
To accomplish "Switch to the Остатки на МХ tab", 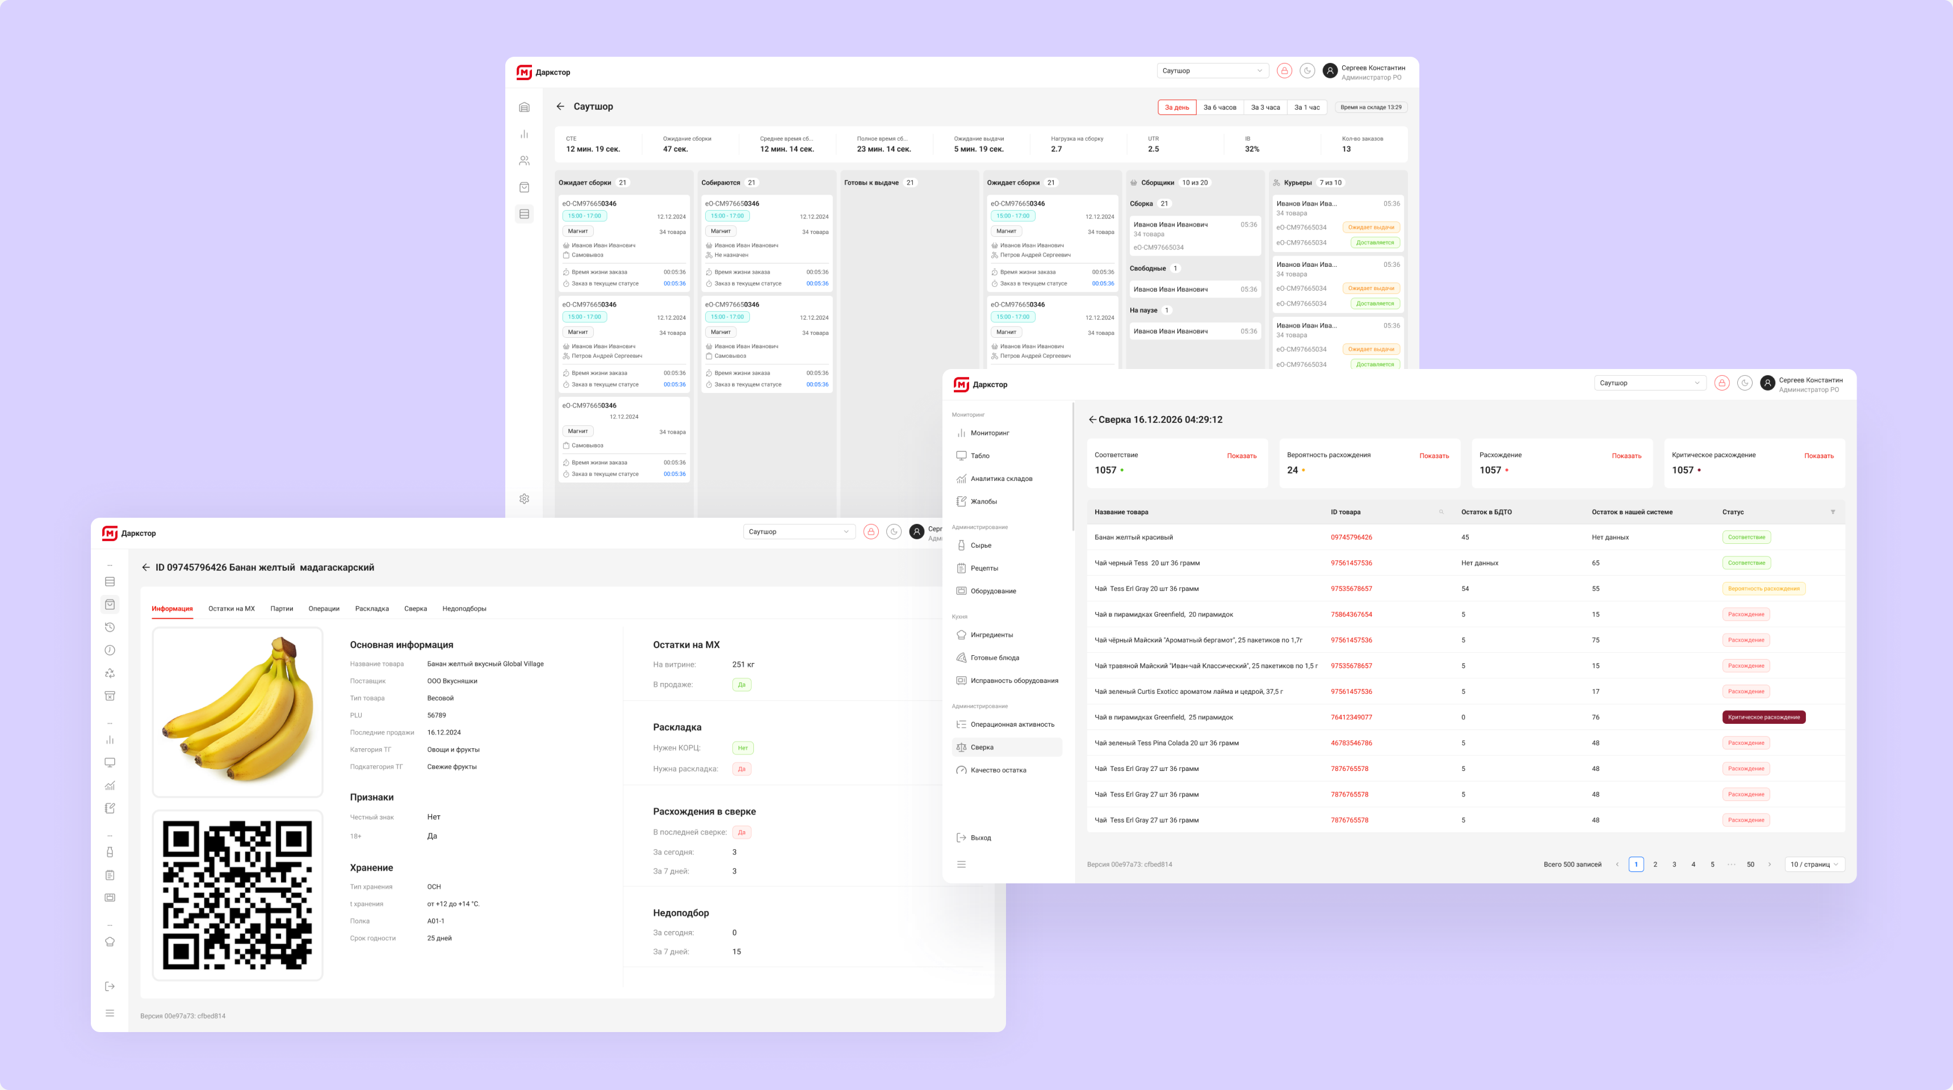I will pos(231,609).
